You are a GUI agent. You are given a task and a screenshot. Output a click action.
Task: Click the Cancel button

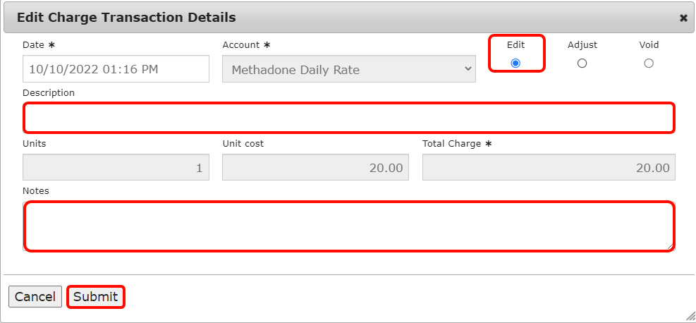click(x=35, y=297)
